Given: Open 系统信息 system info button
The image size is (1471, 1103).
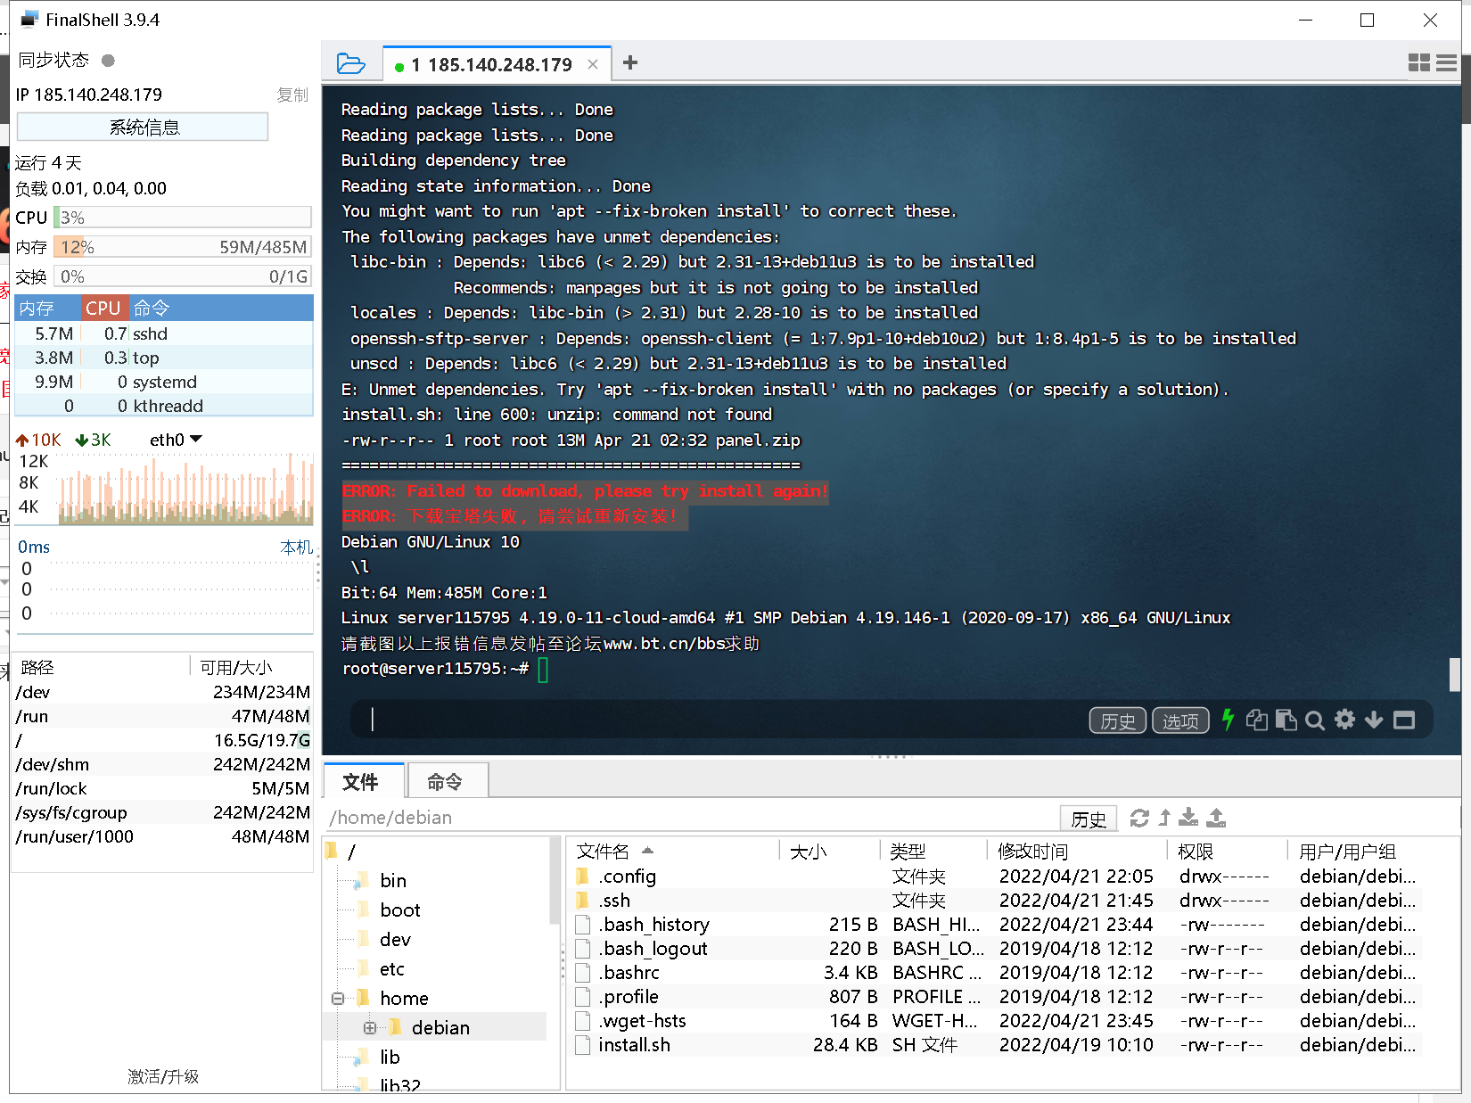Looking at the screenshot, I should point(143,127).
